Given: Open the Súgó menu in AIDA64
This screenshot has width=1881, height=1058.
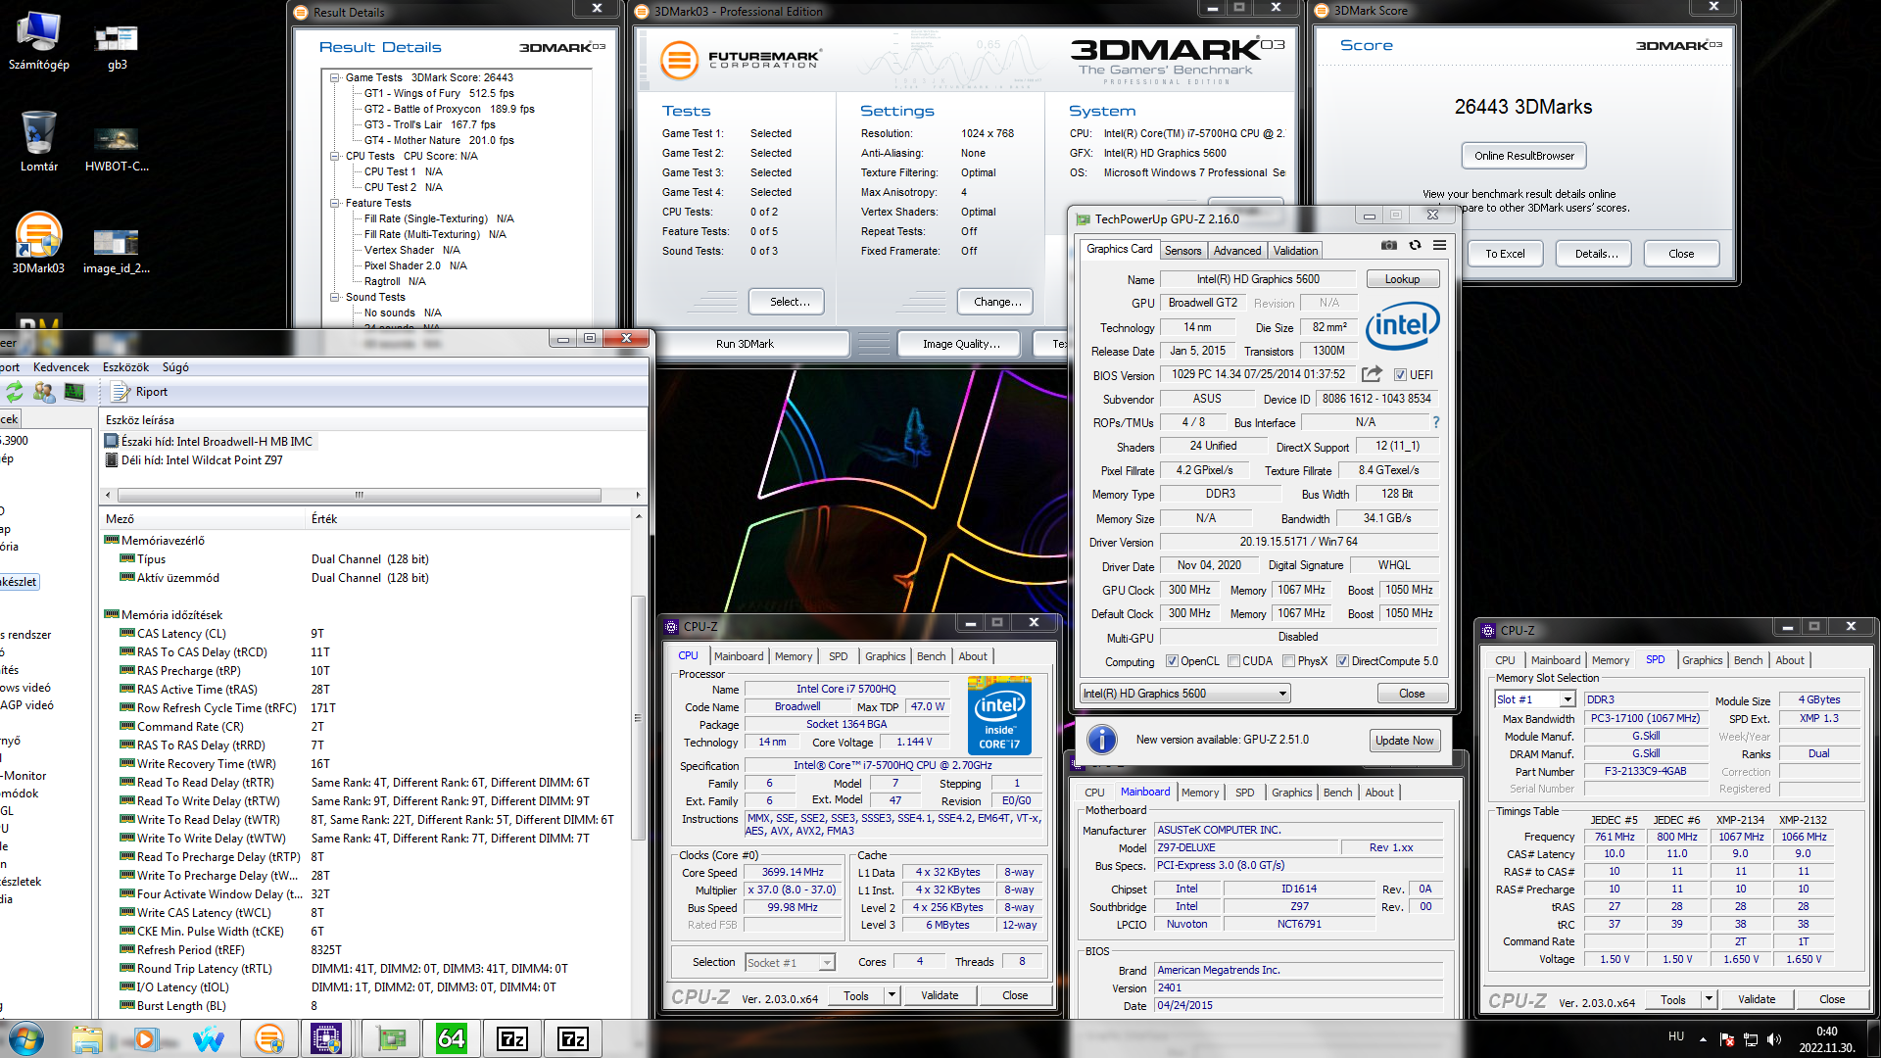Looking at the screenshot, I should point(175,367).
